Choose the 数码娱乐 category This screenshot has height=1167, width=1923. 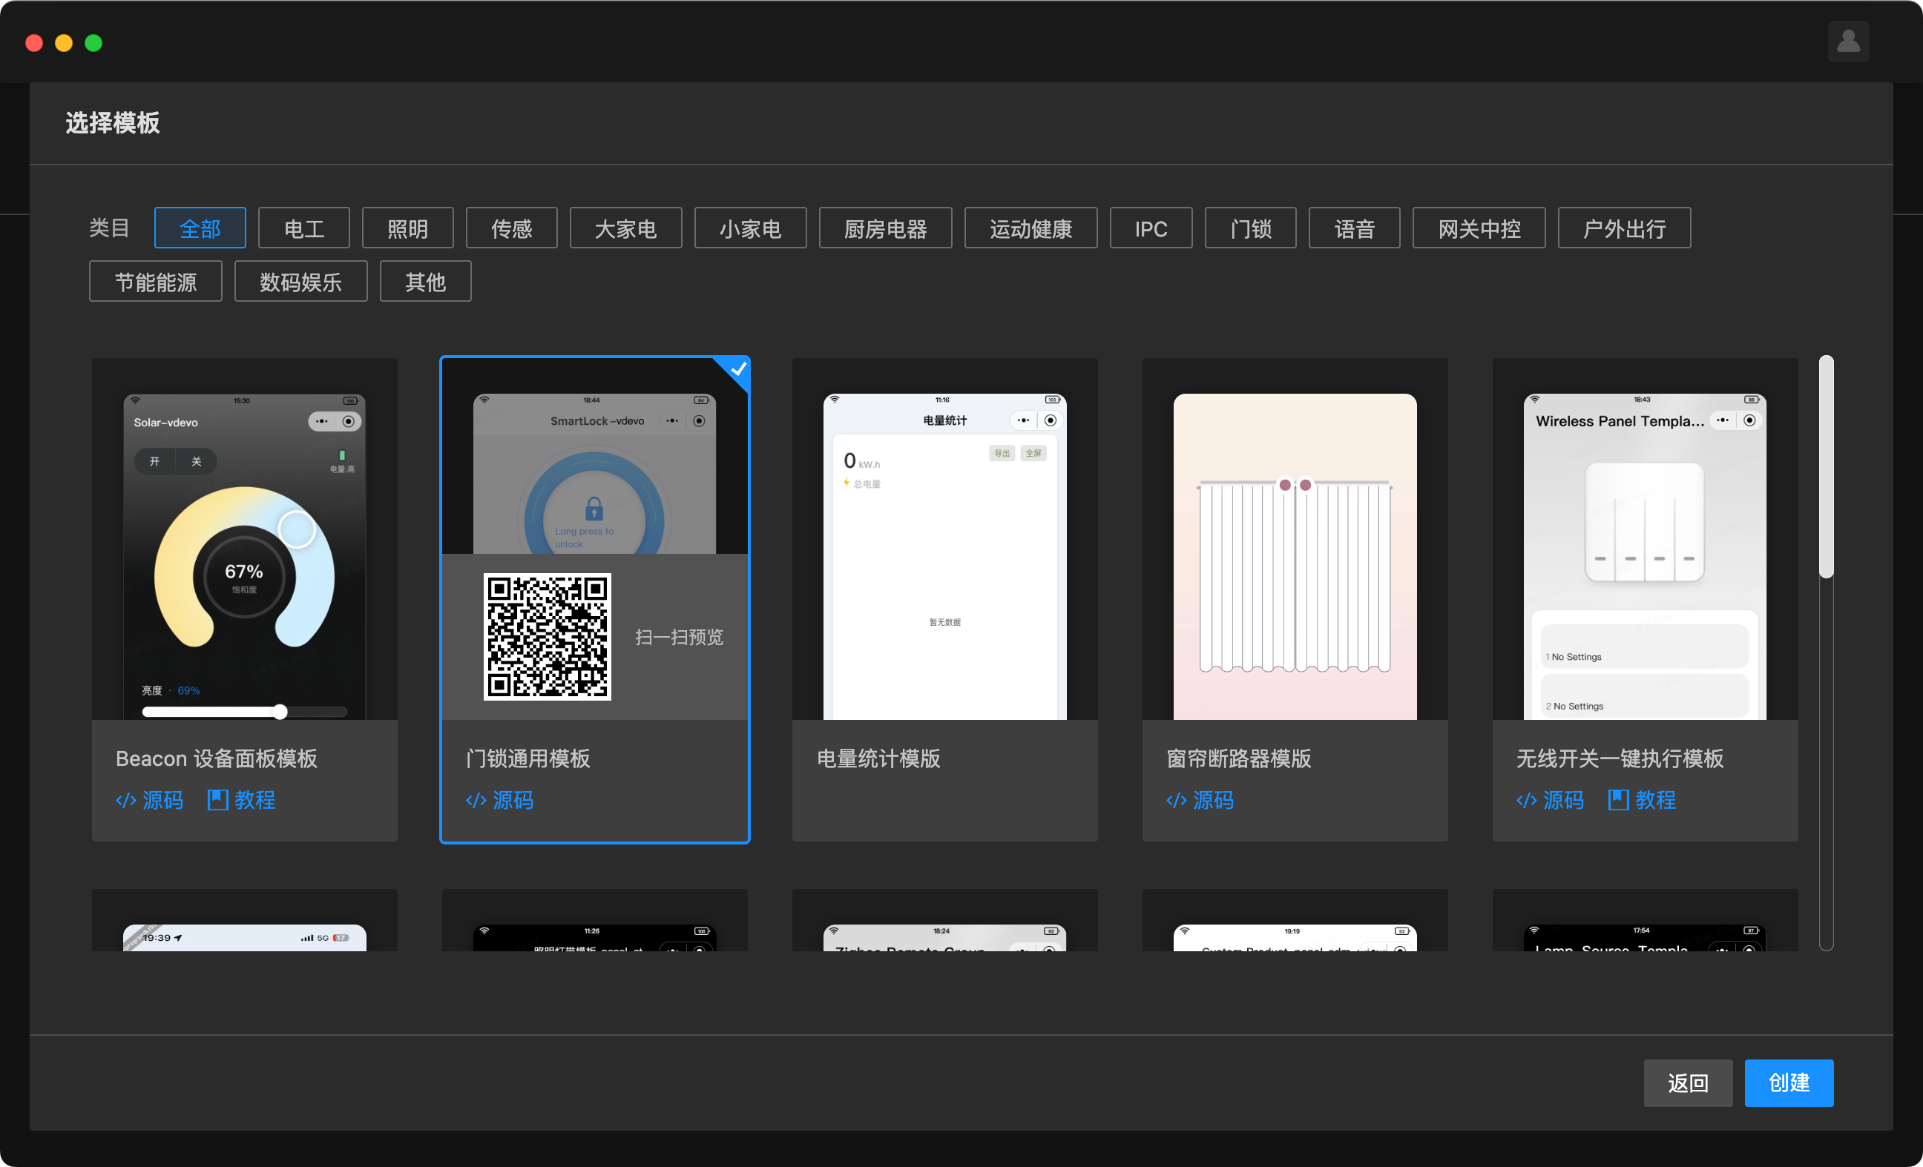click(x=300, y=282)
